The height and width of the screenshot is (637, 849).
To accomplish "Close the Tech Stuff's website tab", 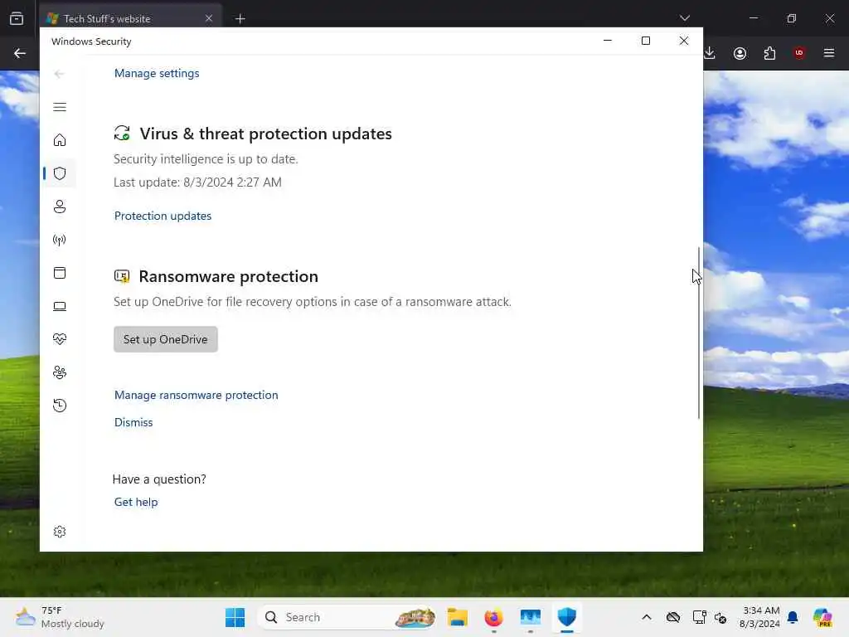I will tap(209, 18).
